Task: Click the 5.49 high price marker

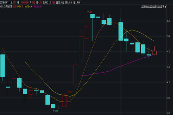Action: (x=90, y=12)
